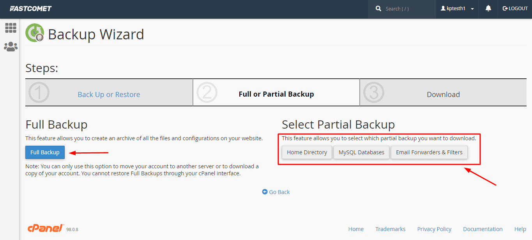Viewport: 532px width, 240px height.
Task: Choose Email Forwarders & Filters backup
Action: pyautogui.click(x=429, y=152)
